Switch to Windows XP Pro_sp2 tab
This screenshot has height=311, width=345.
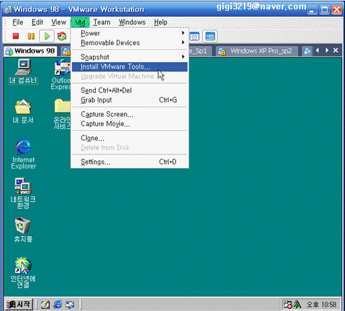[x=257, y=51]
